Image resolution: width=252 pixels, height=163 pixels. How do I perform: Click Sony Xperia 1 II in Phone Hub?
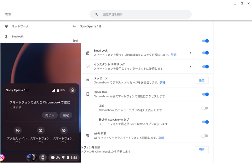tap(17, 90)
